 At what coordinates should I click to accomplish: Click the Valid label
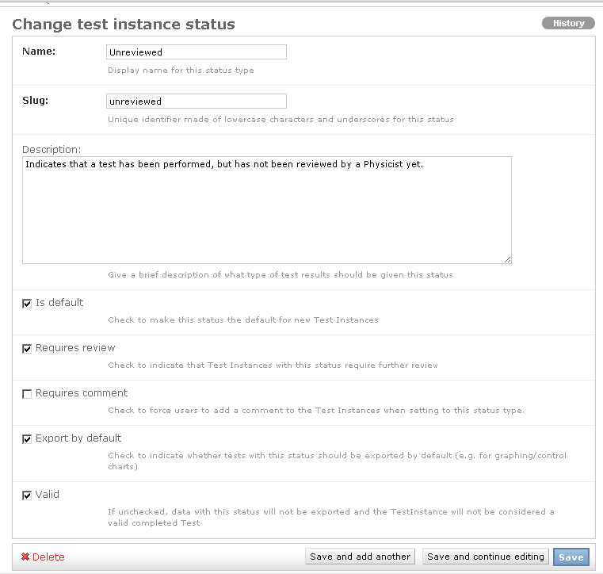48,495
